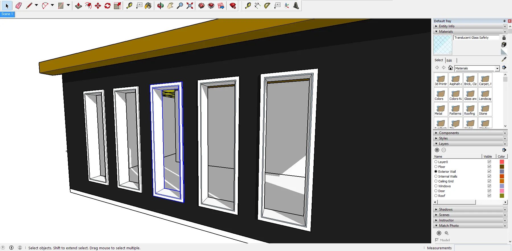Select the Offset tool
Screen dimensions: 512x251
coord(88,6)
